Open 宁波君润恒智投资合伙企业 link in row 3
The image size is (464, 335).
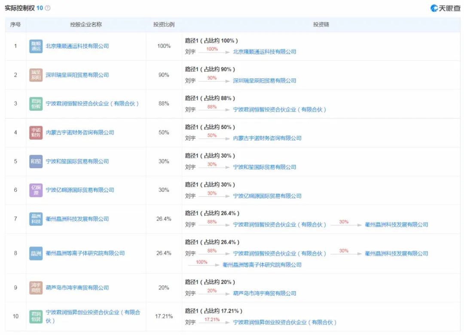(94, 103)
